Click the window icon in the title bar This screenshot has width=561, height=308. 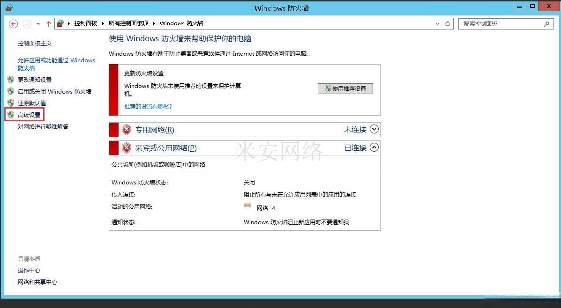click(9, 7)
